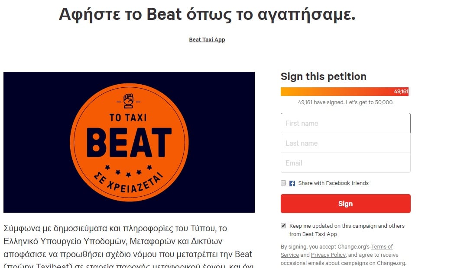Viewport: 454px width, 268px height.
Task: Click the 49,161 count on progress bar
Action: (401, 92)
